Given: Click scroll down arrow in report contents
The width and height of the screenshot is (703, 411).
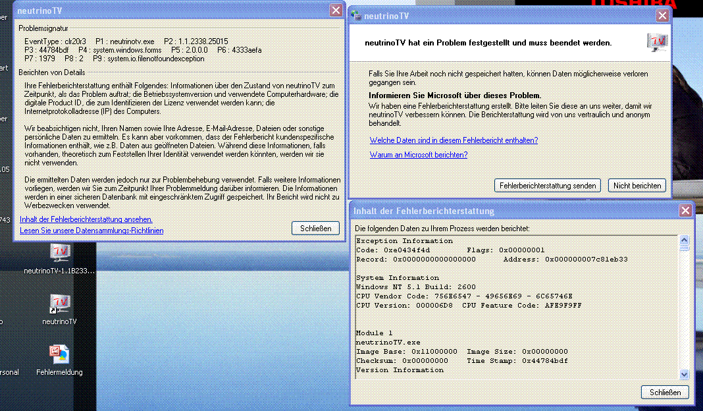Looking at the screenshot, I should [684, 374].
